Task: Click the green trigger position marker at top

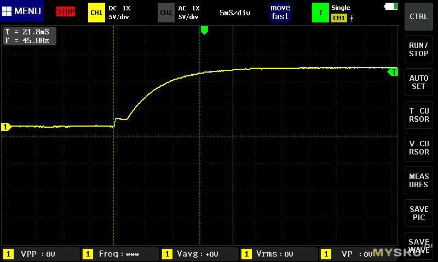Action: (x=204, y=31)
